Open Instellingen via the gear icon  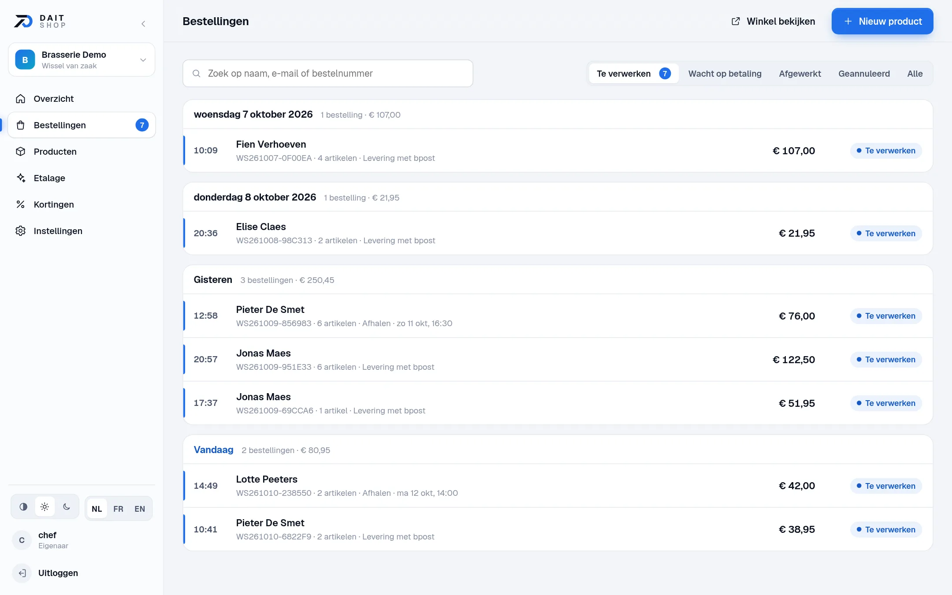20,231
